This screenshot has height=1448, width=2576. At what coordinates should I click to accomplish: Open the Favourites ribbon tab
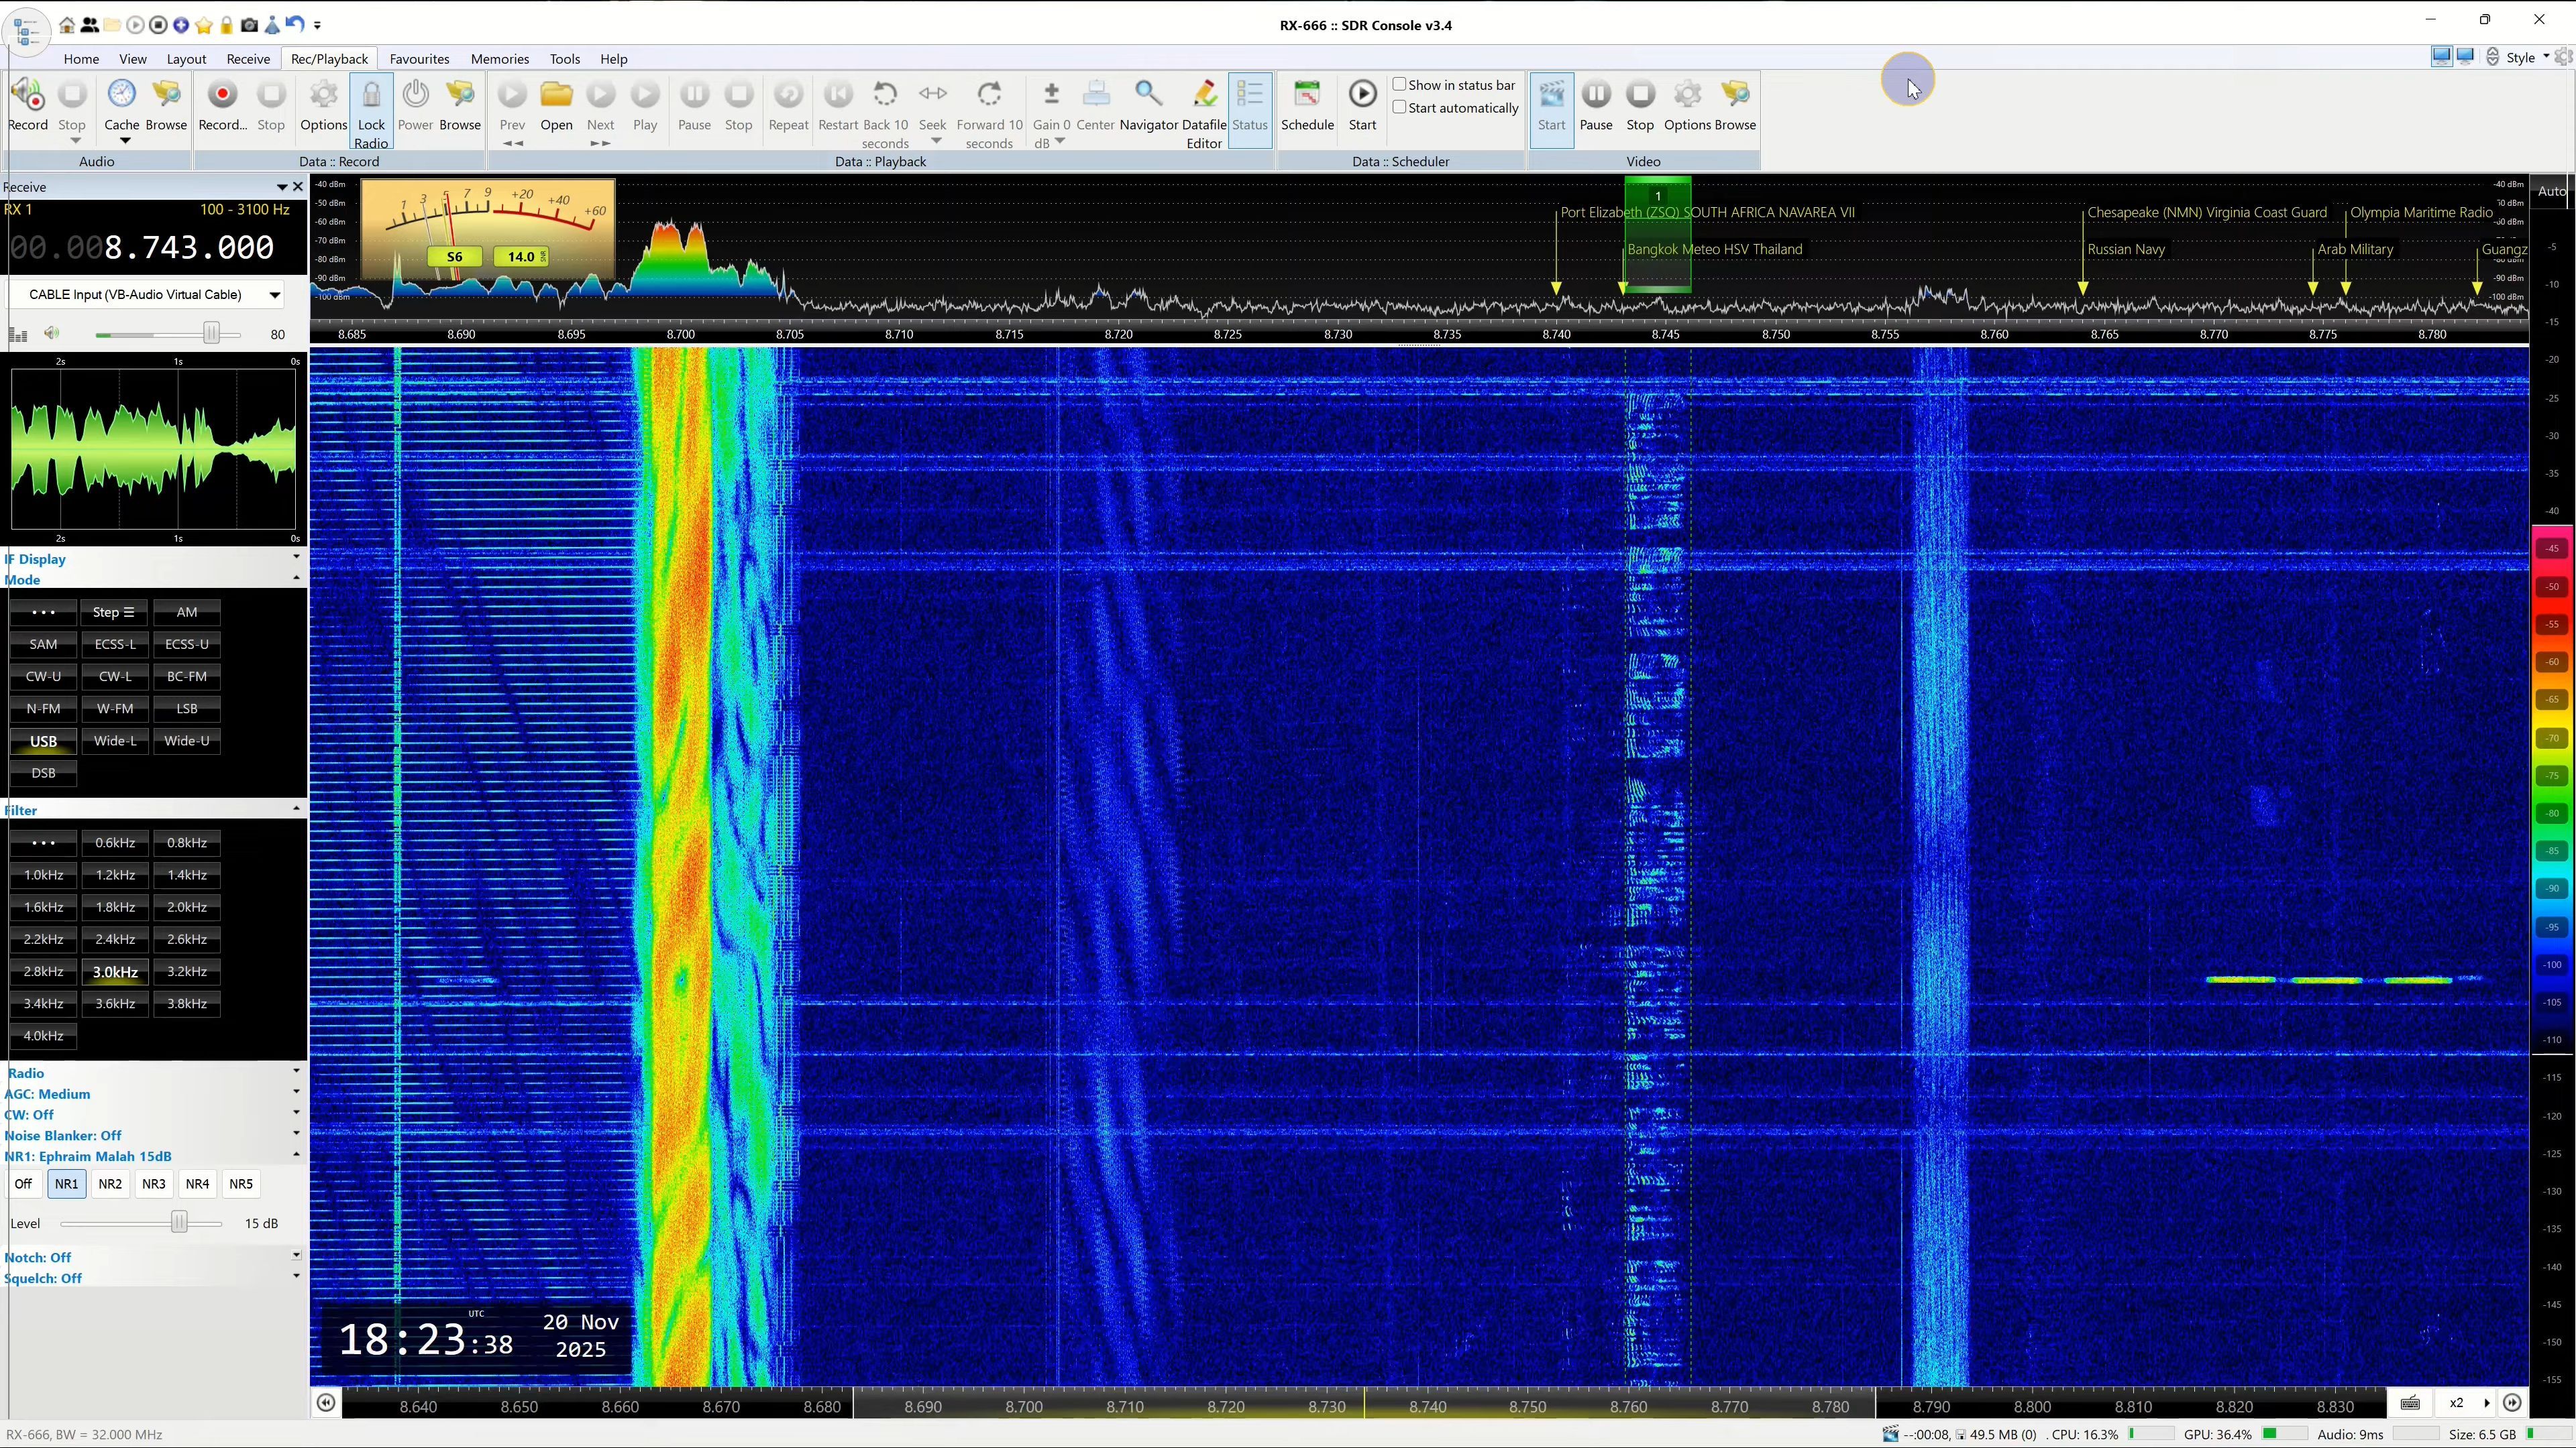(x=419, y=59)
